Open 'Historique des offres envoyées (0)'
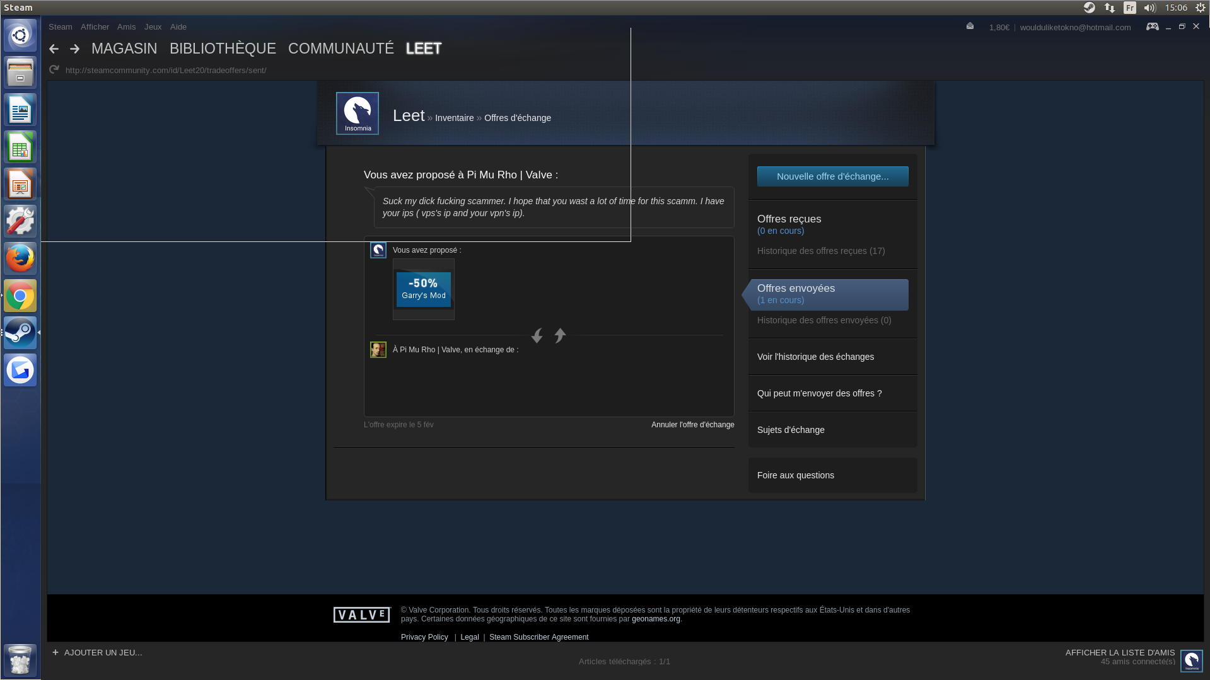The image size is (1210, 680). click(824, 320)
